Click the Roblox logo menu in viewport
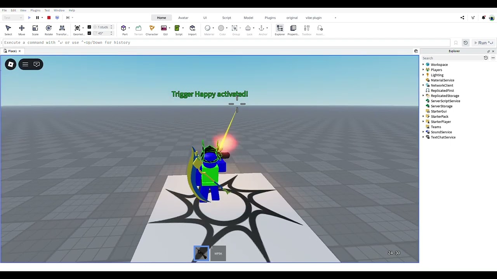The height and width of the screenshot is (279, 497). pos(10,64)
